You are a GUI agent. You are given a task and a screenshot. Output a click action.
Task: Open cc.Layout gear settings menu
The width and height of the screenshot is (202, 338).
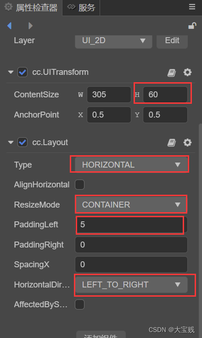click(187, 142)
